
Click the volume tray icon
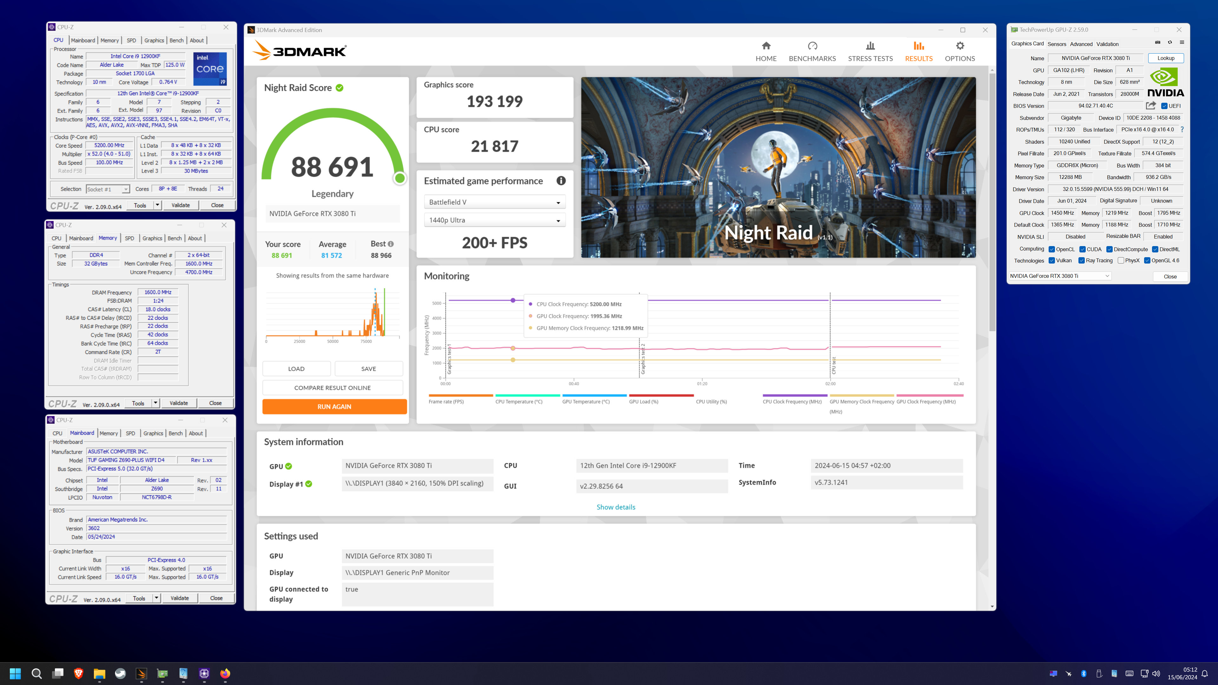(x=1156, y=674)
